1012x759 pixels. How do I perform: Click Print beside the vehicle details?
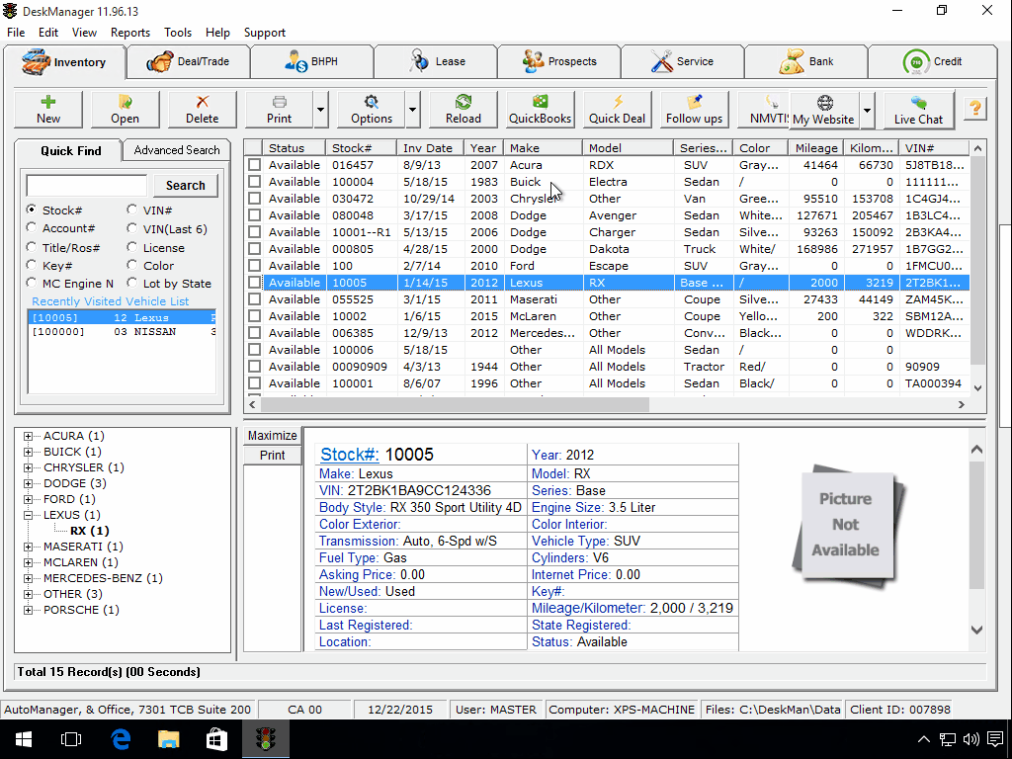[x=273, y=455]
